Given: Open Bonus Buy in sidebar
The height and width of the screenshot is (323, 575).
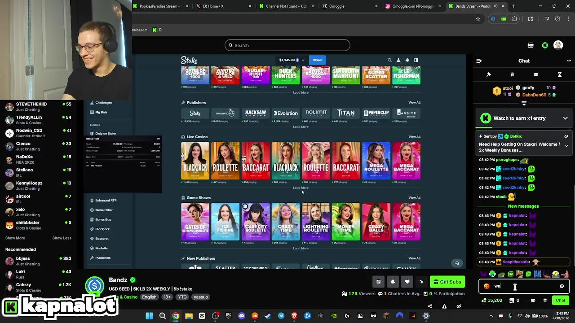Looking at the screenshot, I should [103, 219].
